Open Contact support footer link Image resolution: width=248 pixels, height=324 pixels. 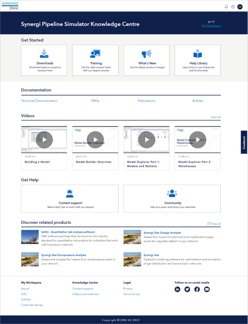[83, 289]
